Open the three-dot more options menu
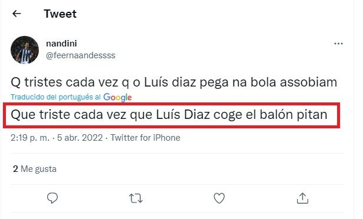Screen dimensions: 363x219 point(338,44)
